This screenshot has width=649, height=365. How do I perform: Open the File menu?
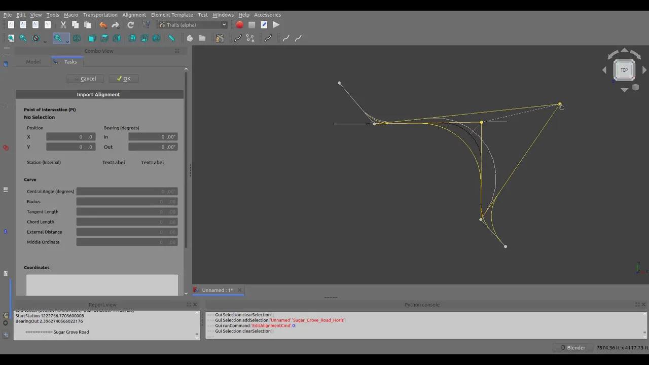(x=8, y=15)
